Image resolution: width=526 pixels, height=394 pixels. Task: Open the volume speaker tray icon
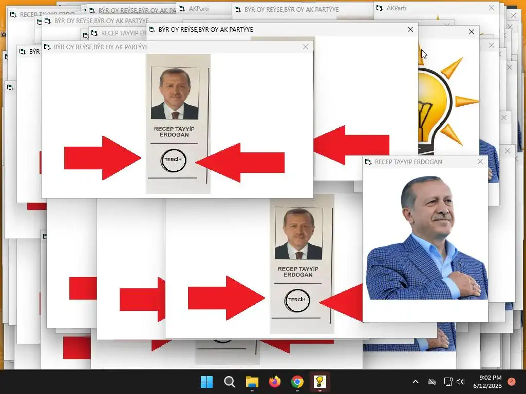tap(460, 382)
